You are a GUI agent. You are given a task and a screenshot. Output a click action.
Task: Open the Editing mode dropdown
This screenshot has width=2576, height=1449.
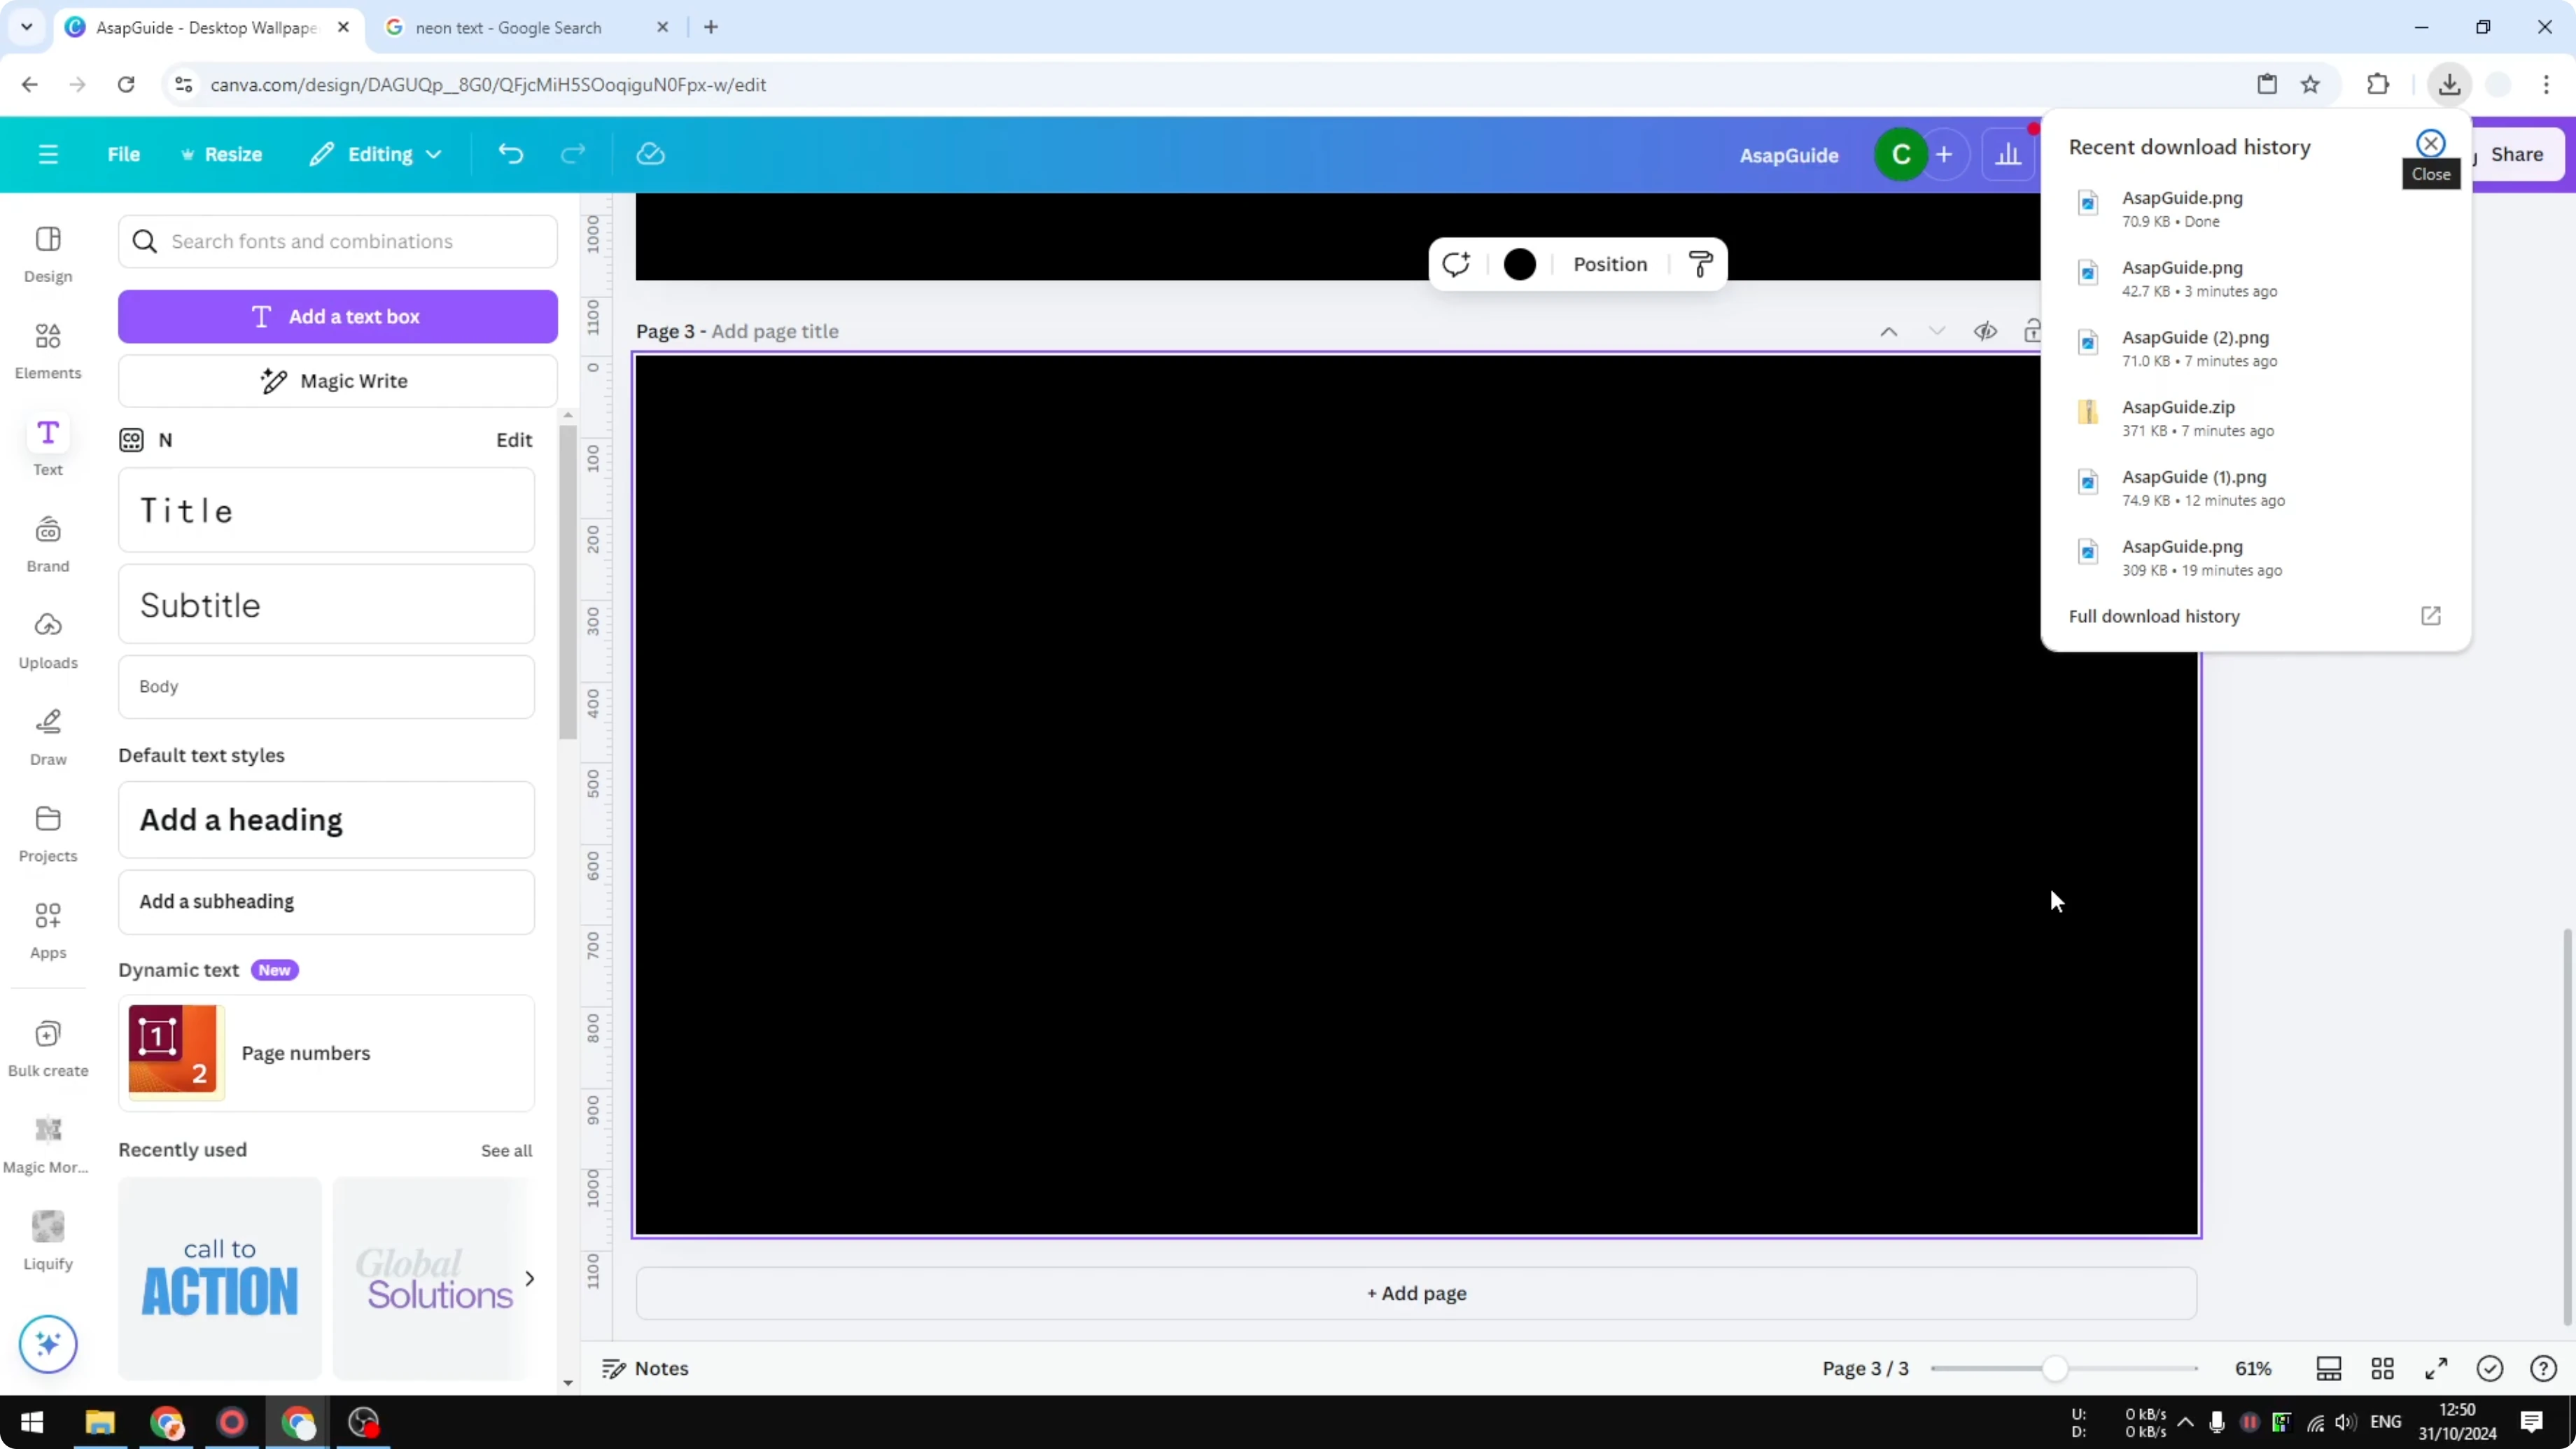375,154
